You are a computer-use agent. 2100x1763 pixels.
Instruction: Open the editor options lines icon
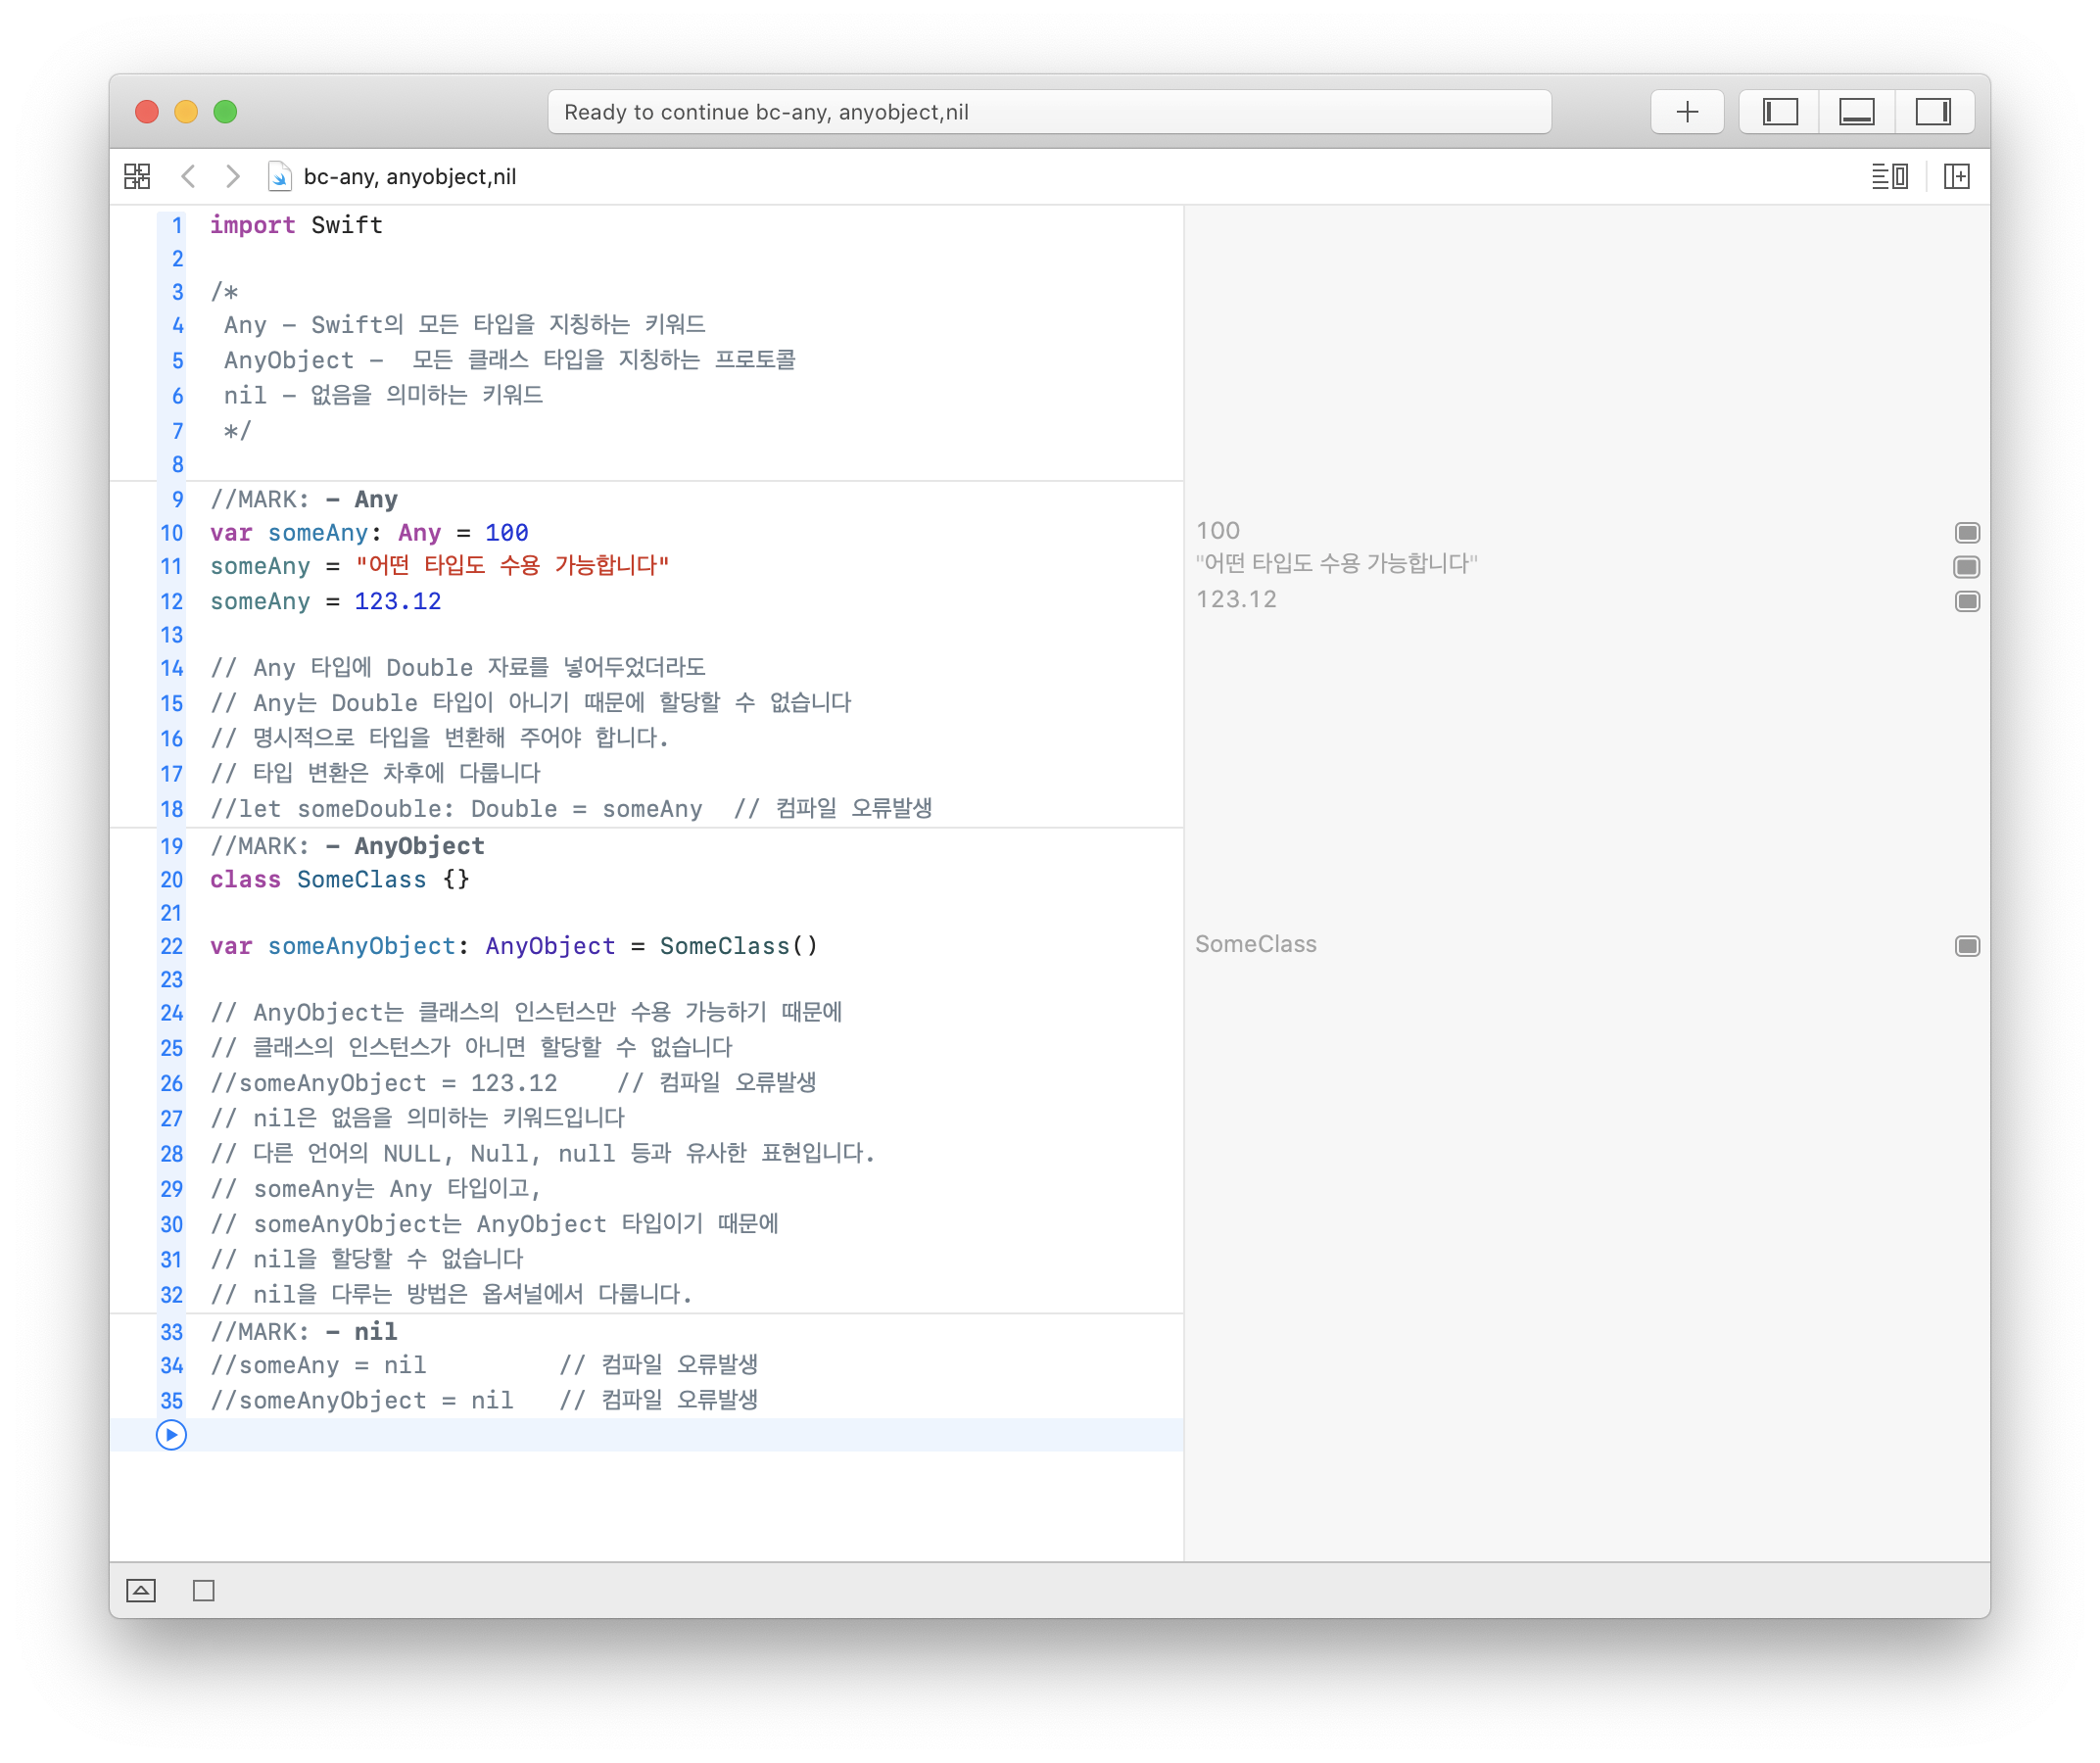click(1889, 177)
